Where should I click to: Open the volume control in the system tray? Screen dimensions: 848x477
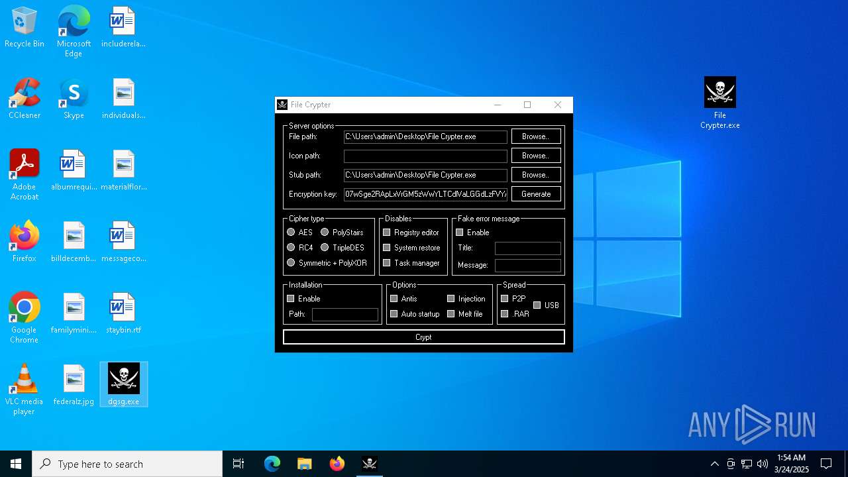tap(763, 464)
